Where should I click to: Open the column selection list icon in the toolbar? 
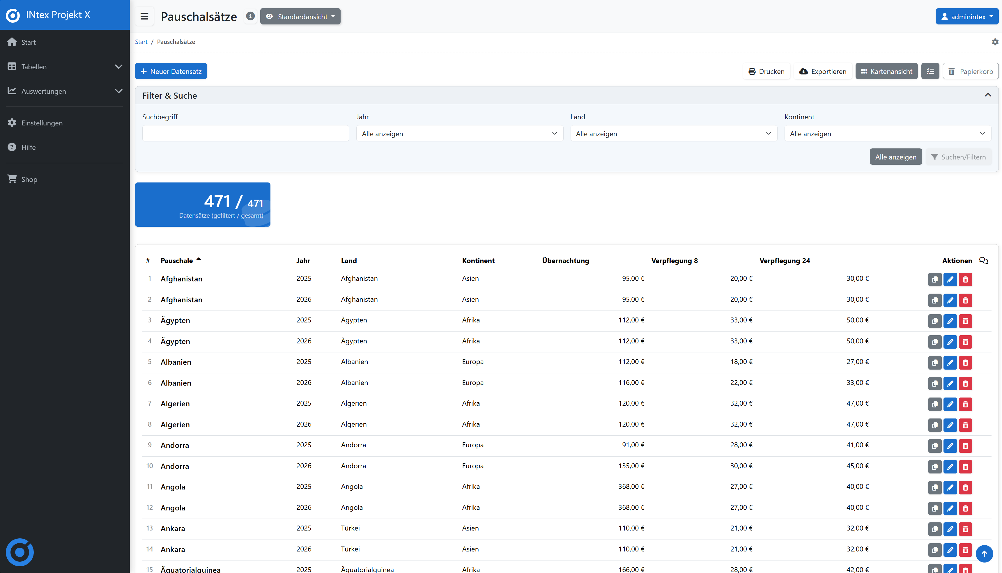[930, 71]
